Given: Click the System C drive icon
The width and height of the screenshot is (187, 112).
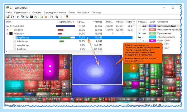Looking at the screenshot, I should [7, 26].
